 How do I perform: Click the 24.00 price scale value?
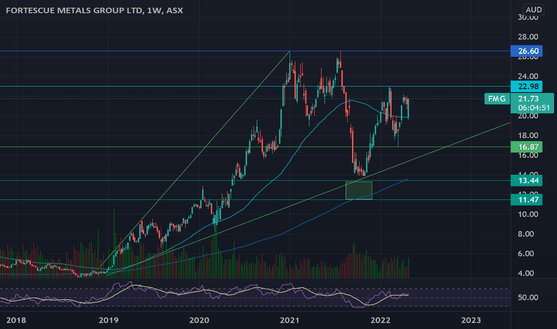coord(528,76)
